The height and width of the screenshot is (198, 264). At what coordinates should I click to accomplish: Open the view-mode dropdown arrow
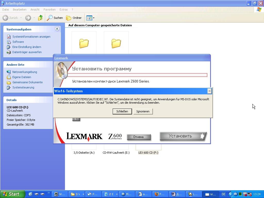(x=94, y=18)
